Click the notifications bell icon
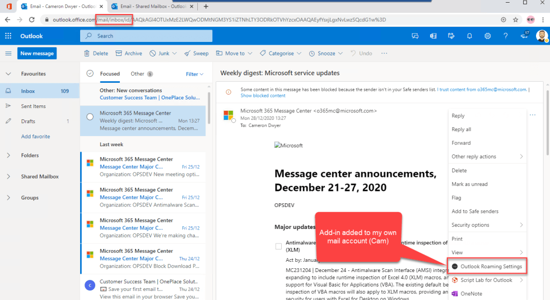 point(469,36)
